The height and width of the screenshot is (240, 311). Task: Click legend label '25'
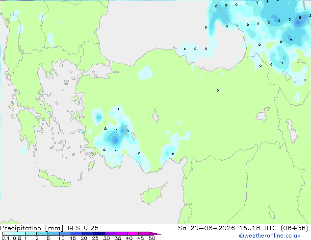(95, 238)
